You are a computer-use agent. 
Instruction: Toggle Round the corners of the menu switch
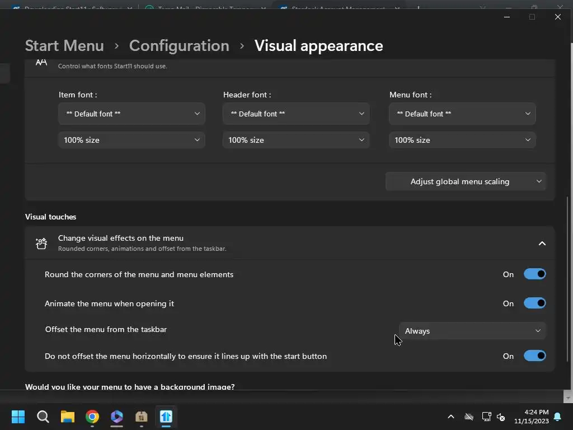coord(534,274)
